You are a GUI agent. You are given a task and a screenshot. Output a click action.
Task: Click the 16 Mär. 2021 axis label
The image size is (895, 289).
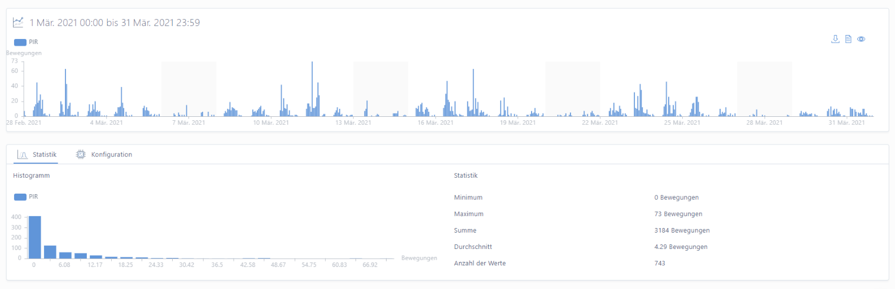[435, 122]
